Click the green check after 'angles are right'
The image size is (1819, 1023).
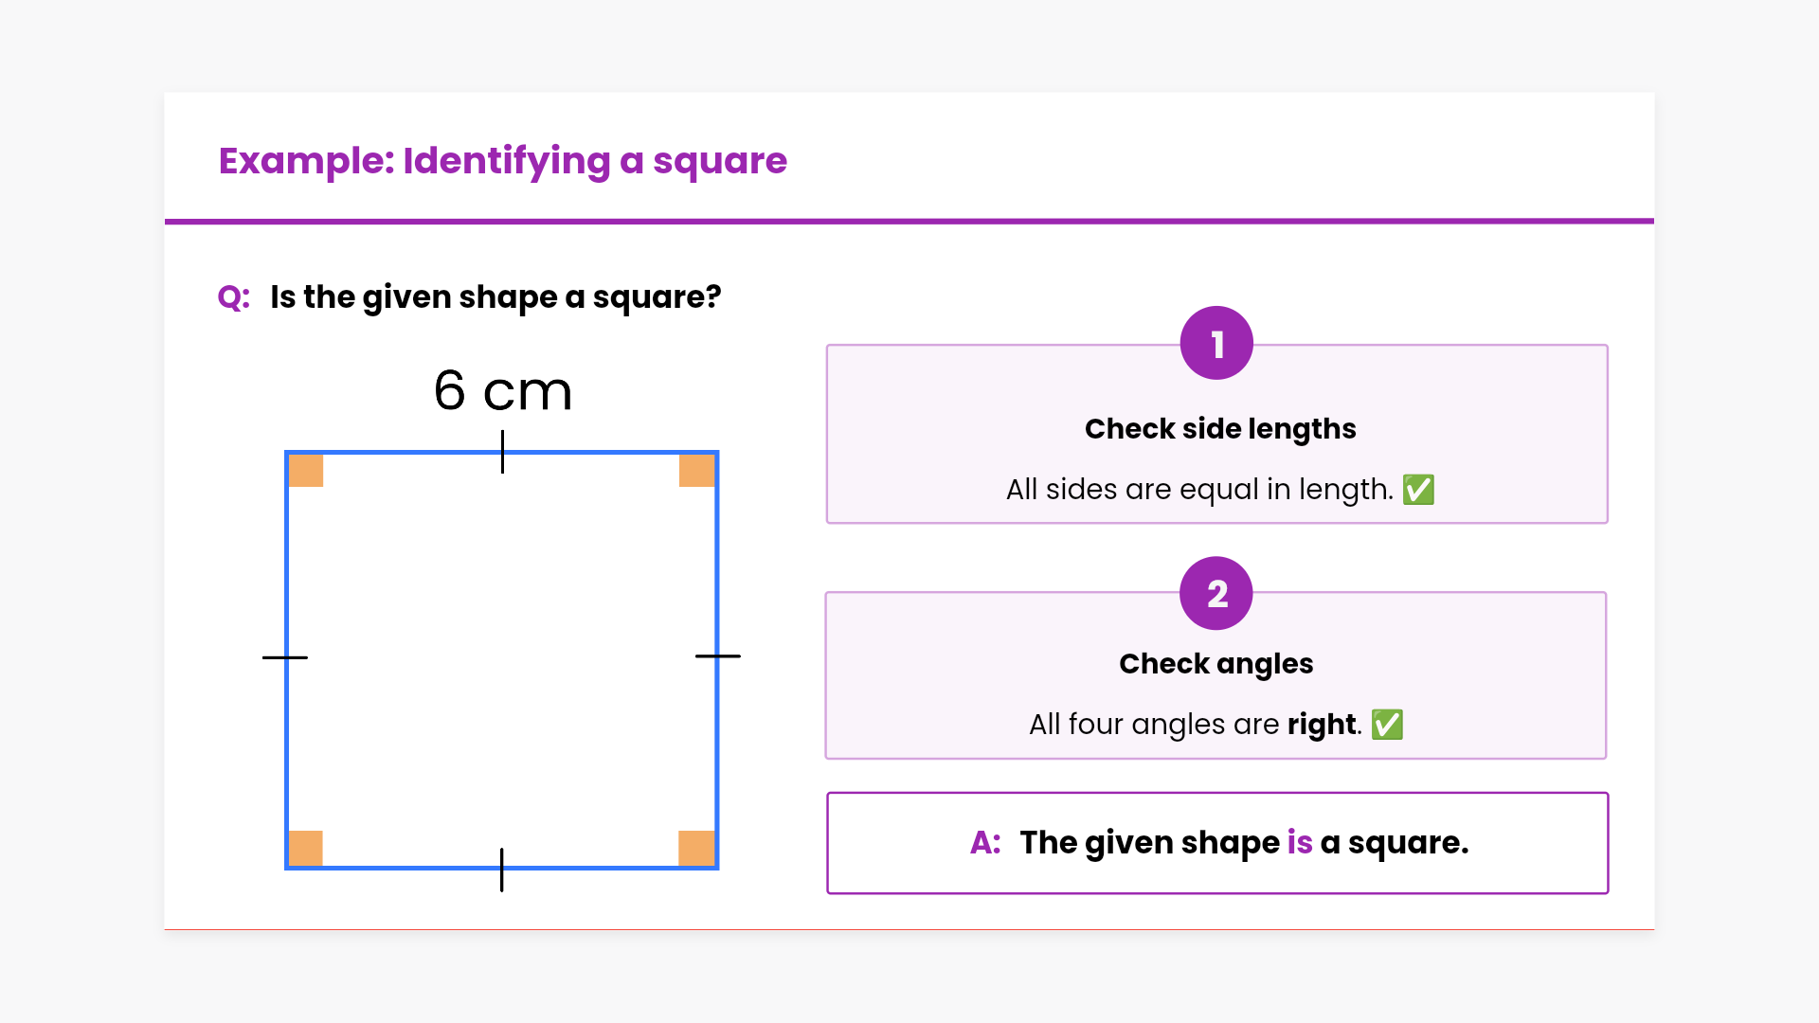(x=1387, y=725)
